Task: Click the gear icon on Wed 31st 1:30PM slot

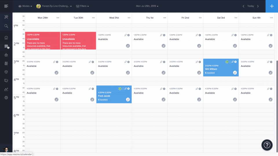Action: [x=129, y=35]
